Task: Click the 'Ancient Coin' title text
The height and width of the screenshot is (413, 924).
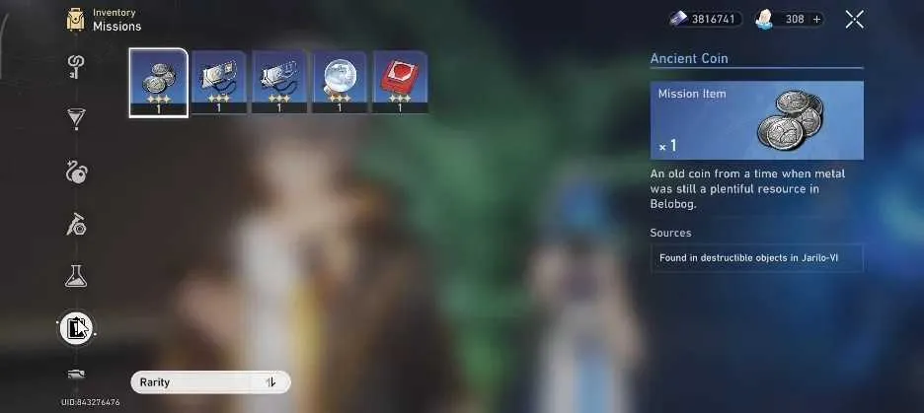Action: (x=689, y=58)
